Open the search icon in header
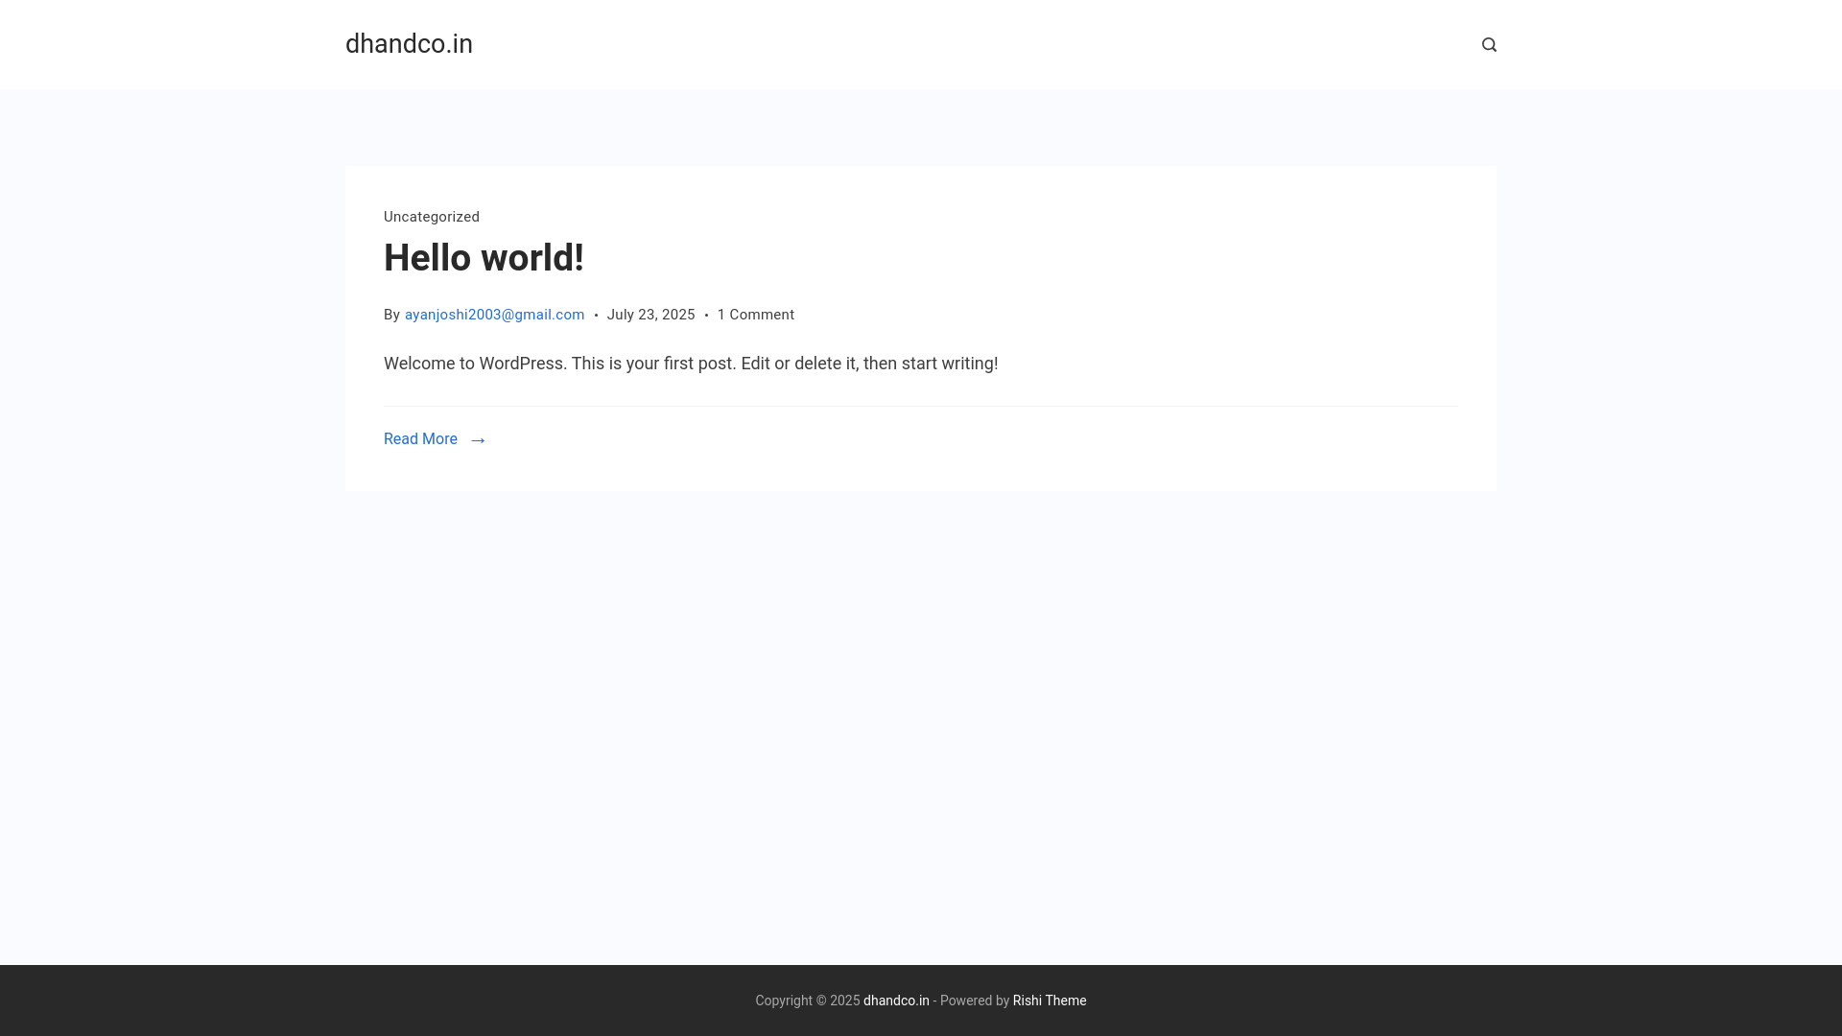 [x=1489, y=45]
